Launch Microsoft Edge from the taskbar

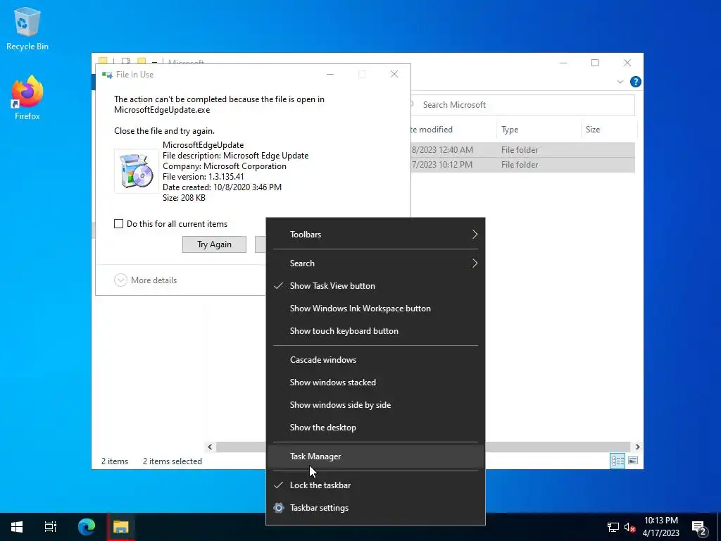point(87,527)
